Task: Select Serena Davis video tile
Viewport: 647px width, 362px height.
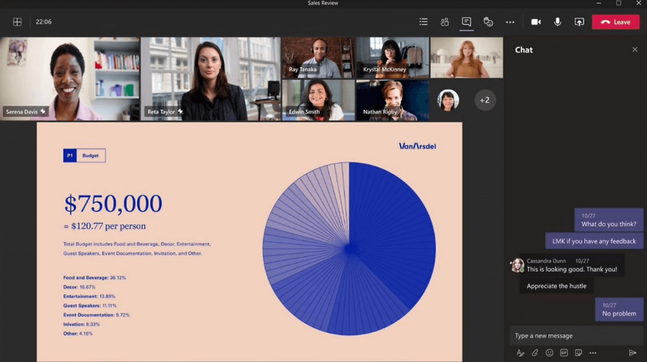Action: click(x=70, y=79)
